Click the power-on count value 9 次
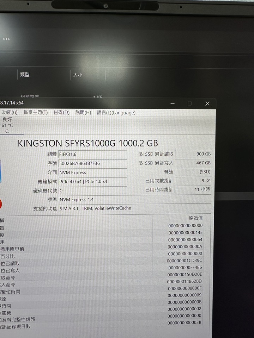The width and height of the screenshot is (254, 338). (x=193, y=181)
